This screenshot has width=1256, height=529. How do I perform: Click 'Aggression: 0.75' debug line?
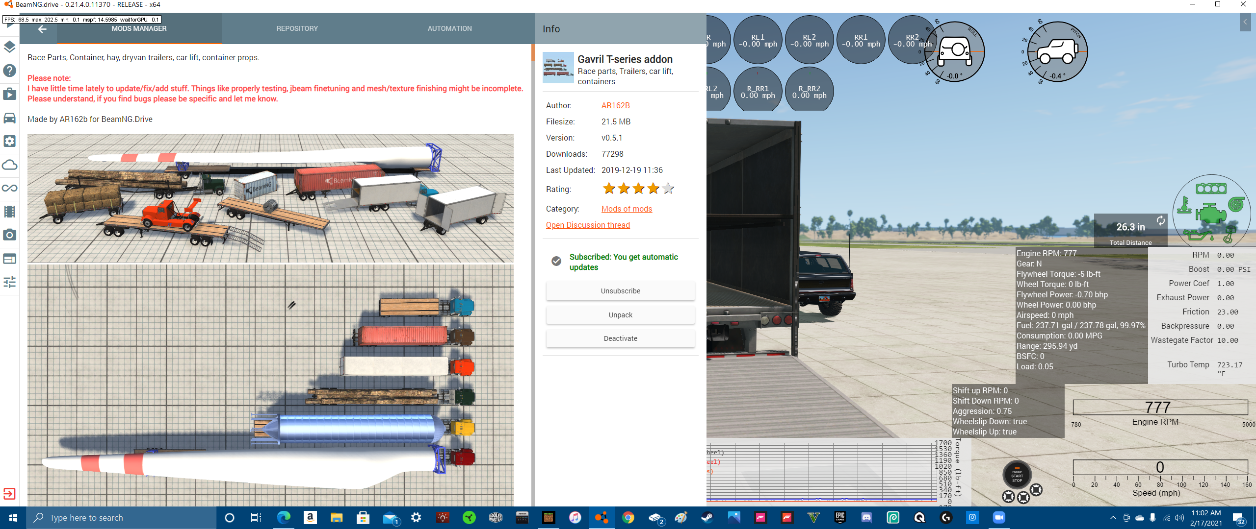982,411
